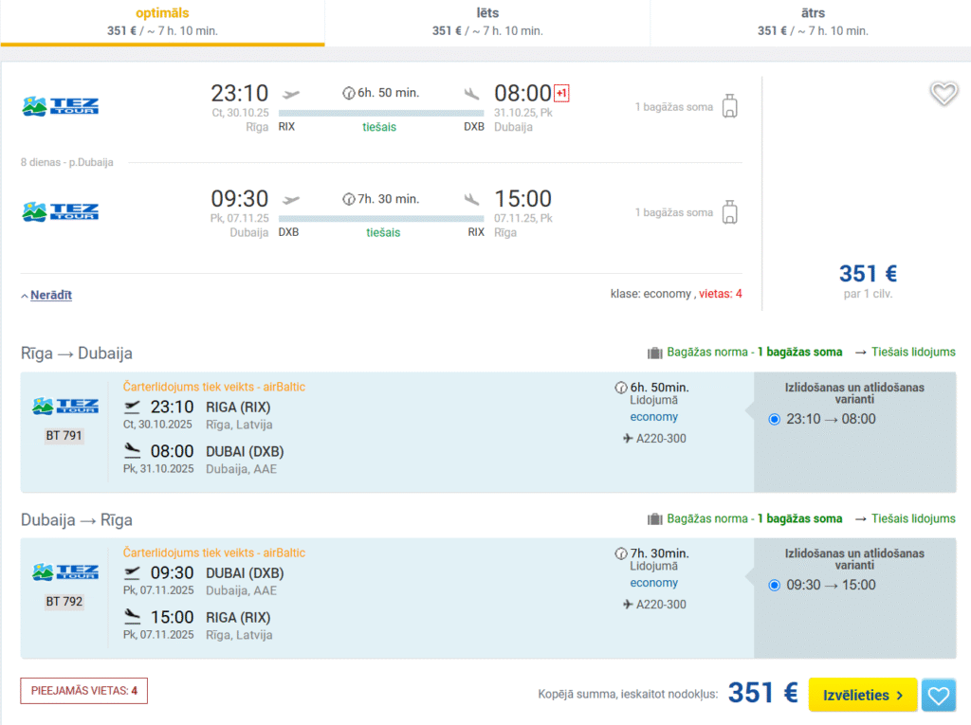Select the 09:30 → 15:00 departure option

775,585
